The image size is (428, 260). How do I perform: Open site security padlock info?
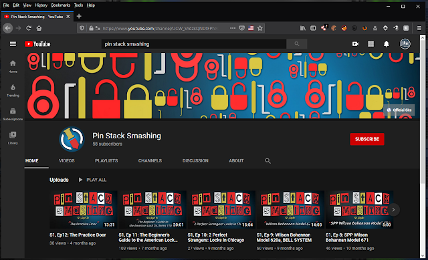(x=91, y=28)
